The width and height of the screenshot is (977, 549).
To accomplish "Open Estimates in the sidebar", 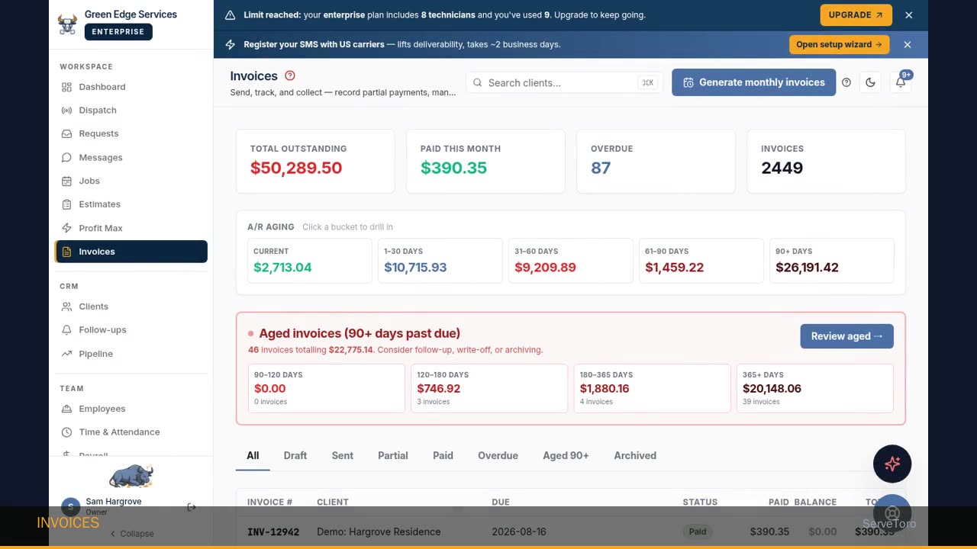I will pyautogui.click(x=131, y=204).
